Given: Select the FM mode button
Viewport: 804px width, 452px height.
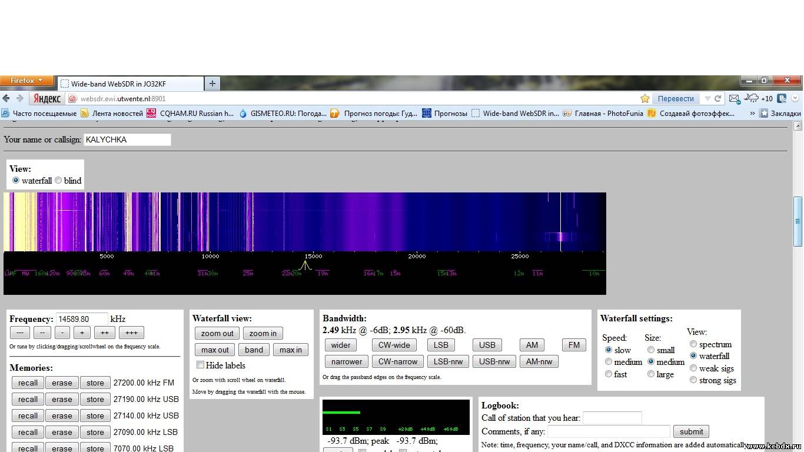Looking at the screenshot, I should click(574, 345).
